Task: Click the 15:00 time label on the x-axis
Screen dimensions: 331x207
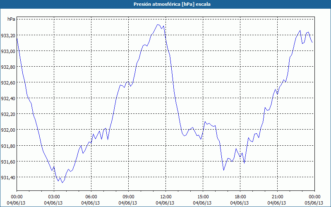Action: point(203,197)
